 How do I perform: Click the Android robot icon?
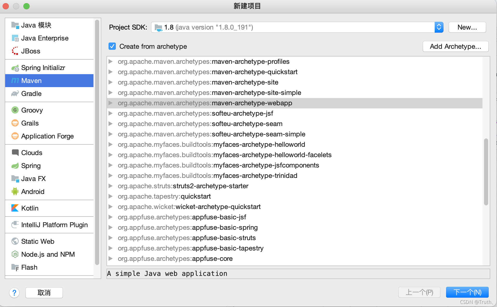[15, 192]
